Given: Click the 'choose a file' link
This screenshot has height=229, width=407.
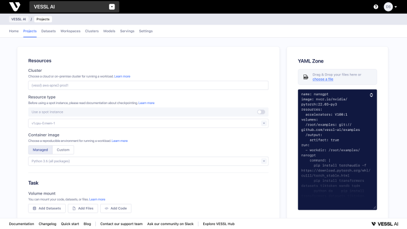Looking at the screenshot, I should pos(323,79).
